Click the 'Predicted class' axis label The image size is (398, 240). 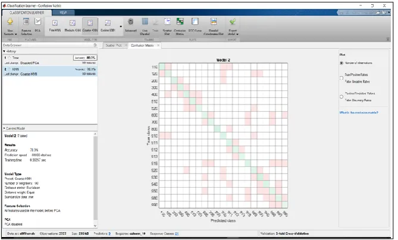(223, 221)
